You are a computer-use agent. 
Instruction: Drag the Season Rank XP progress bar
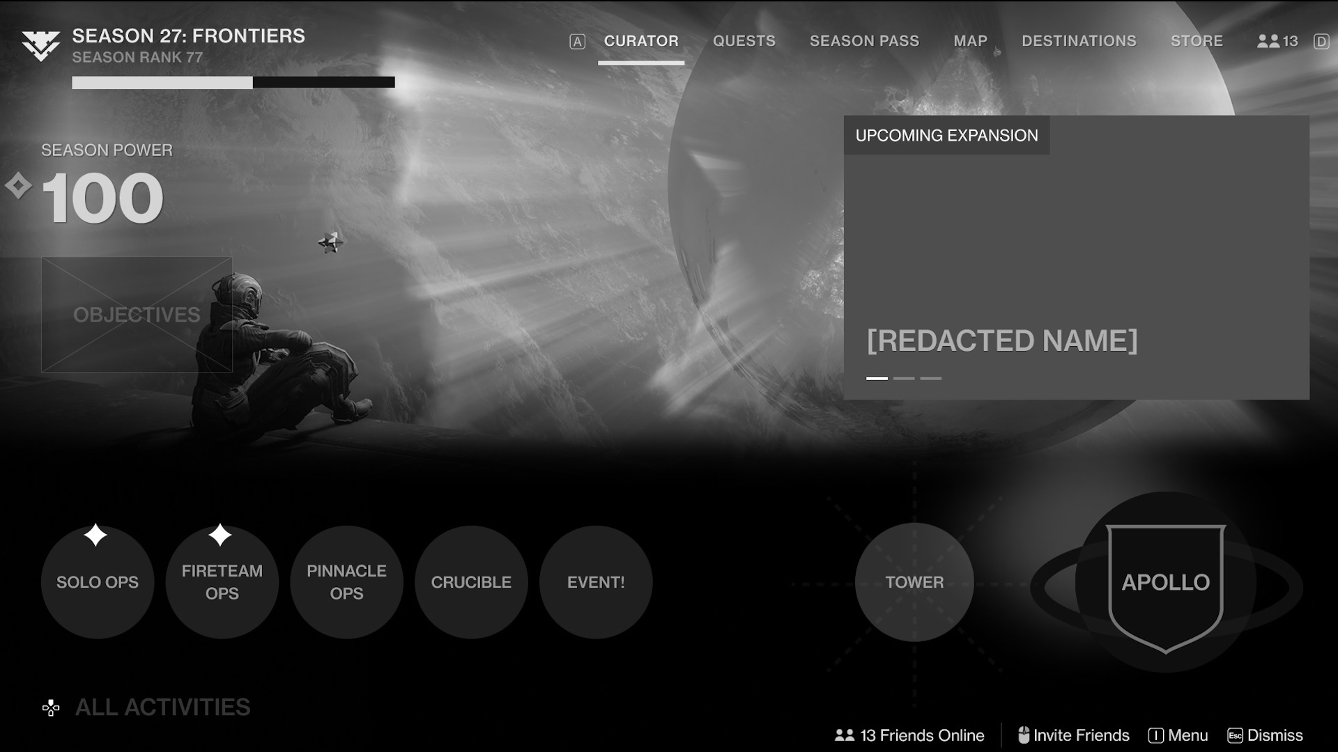(233, 81)
